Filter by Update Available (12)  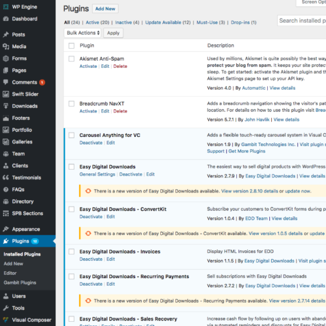click(x=168, y=22)
